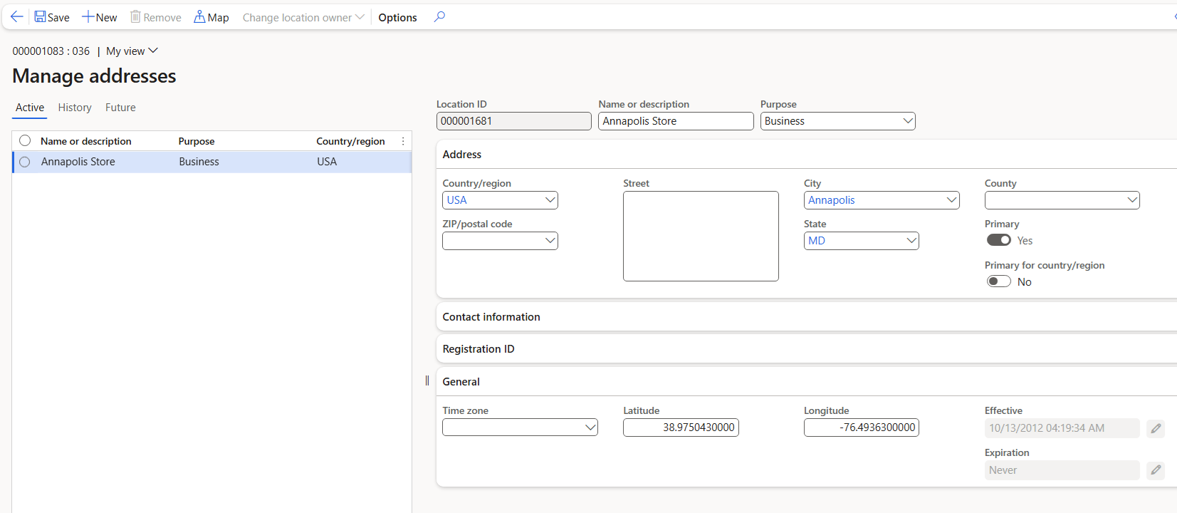The image size is (1177, 513).
Task: Click into the Street text box
Action: click(701, 236)
